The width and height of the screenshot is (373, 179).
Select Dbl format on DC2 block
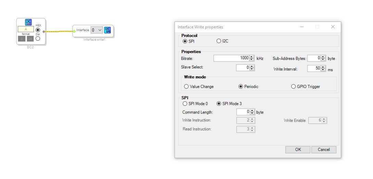(38, 38)
